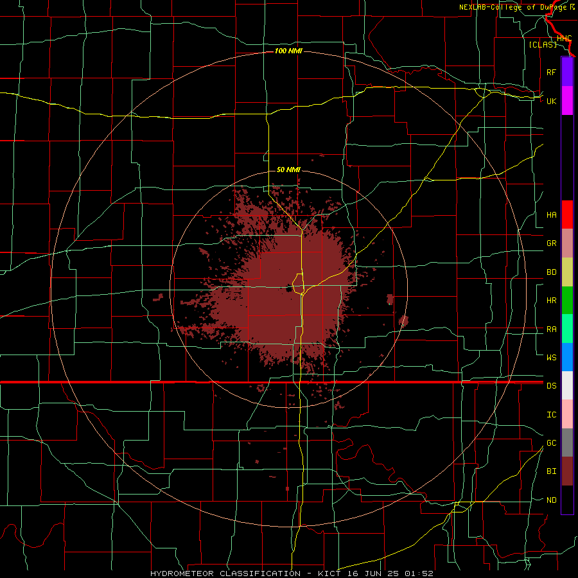The height and width of the screenshot is (578, 578).
Task: Click the IC legend label
Action: pyautogui.click(x=552, y=415)
